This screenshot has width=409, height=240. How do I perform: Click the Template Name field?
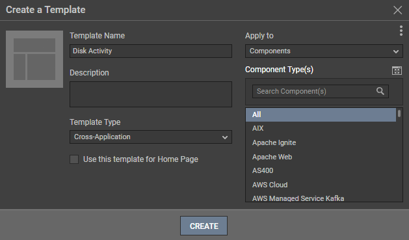coord(151,51)
